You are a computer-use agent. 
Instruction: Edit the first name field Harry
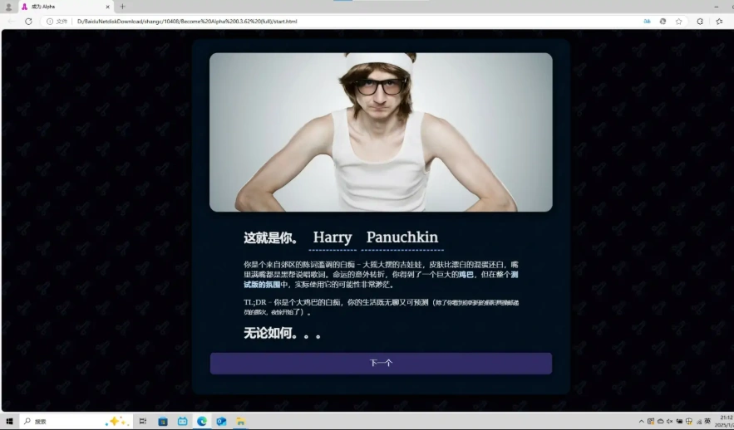333,238
